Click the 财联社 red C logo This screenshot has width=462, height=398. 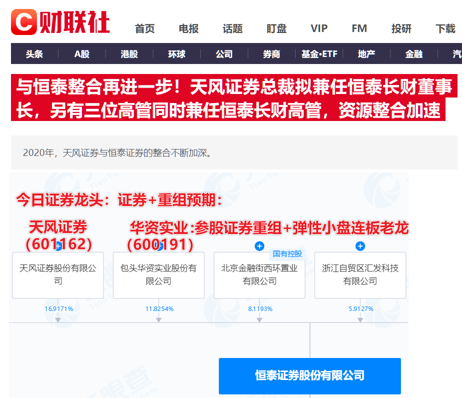point(24,22)
